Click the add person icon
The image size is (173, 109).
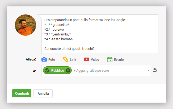tap(155, 70)
